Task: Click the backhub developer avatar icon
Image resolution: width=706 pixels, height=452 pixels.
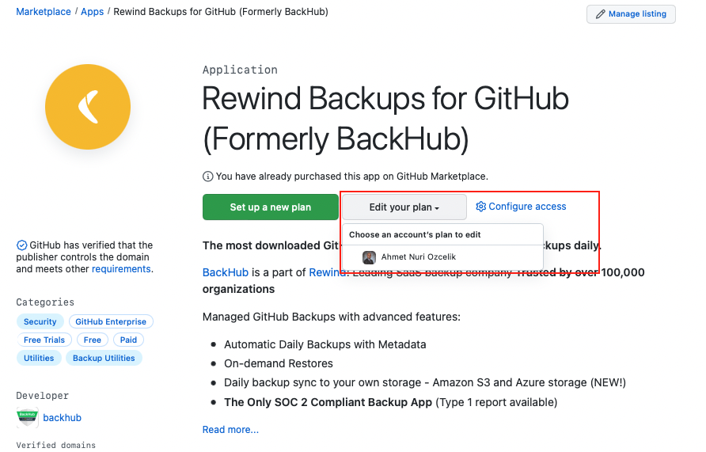Action: tap(28, 417)
